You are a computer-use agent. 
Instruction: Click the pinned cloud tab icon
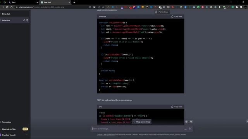(x=5, y=2)
